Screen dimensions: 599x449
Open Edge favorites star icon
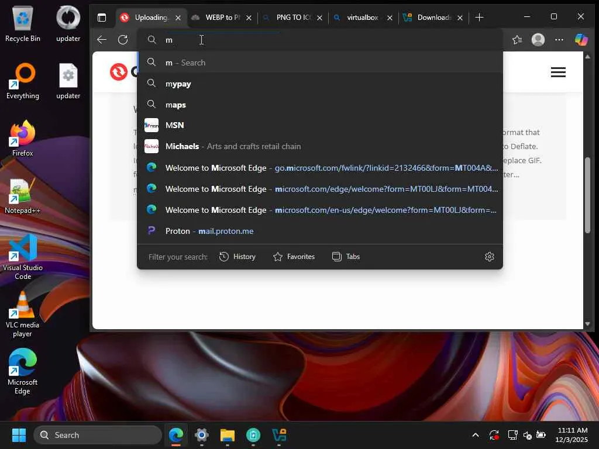pyautogui.click(x=517, y=40)
